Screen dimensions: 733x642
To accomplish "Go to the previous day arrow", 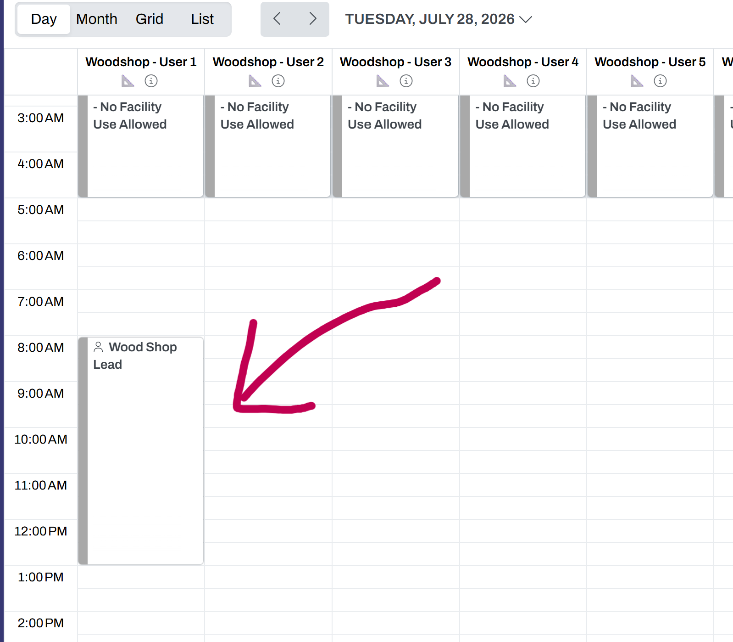I will pos(277,19).
